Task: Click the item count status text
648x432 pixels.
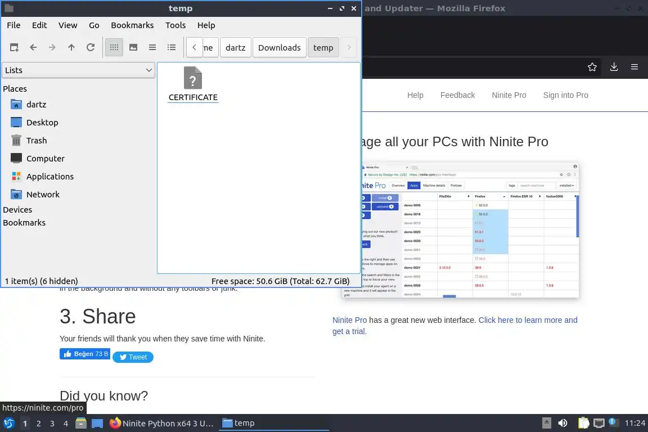Action: 41,281
